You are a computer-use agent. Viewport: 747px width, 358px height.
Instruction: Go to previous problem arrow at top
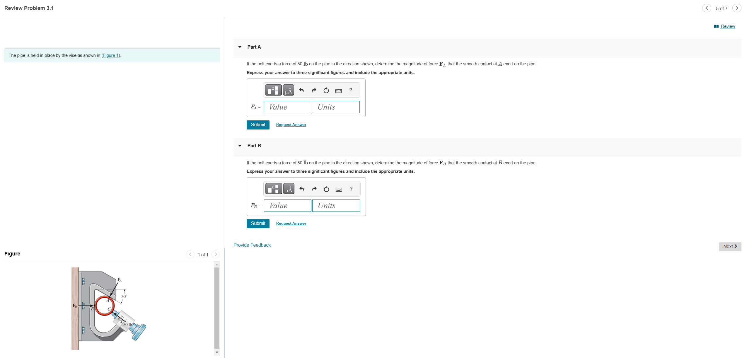pyautogui.click(x=706, y=8)
